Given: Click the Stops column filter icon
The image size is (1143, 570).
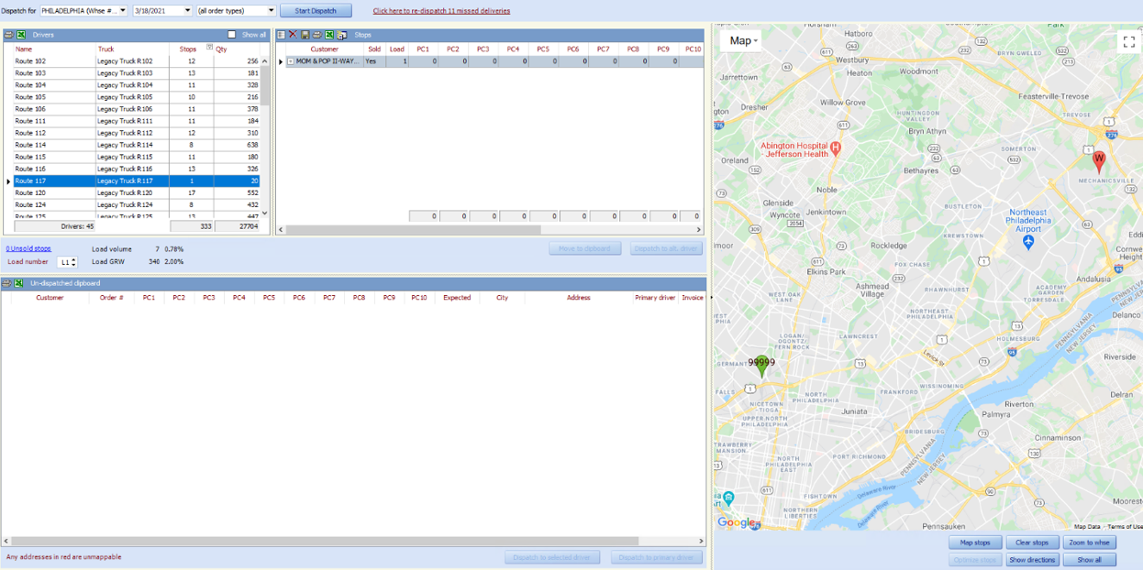Looking at the screenshot, I should pyautogui.click(x=209, y=48).
